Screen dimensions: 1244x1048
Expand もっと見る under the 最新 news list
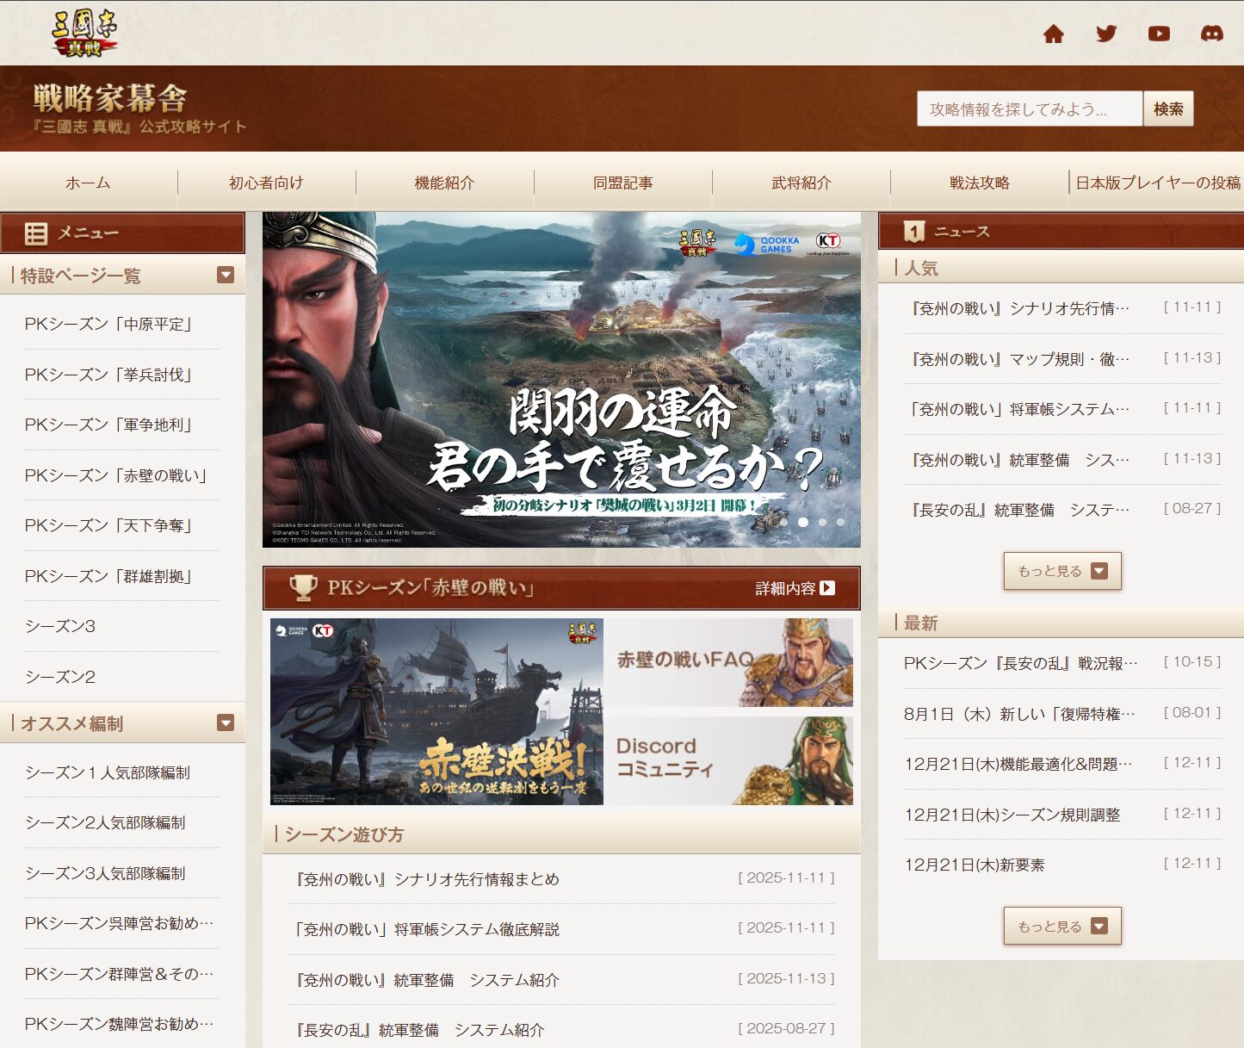pyautogui.click(x=1062, y=927)
